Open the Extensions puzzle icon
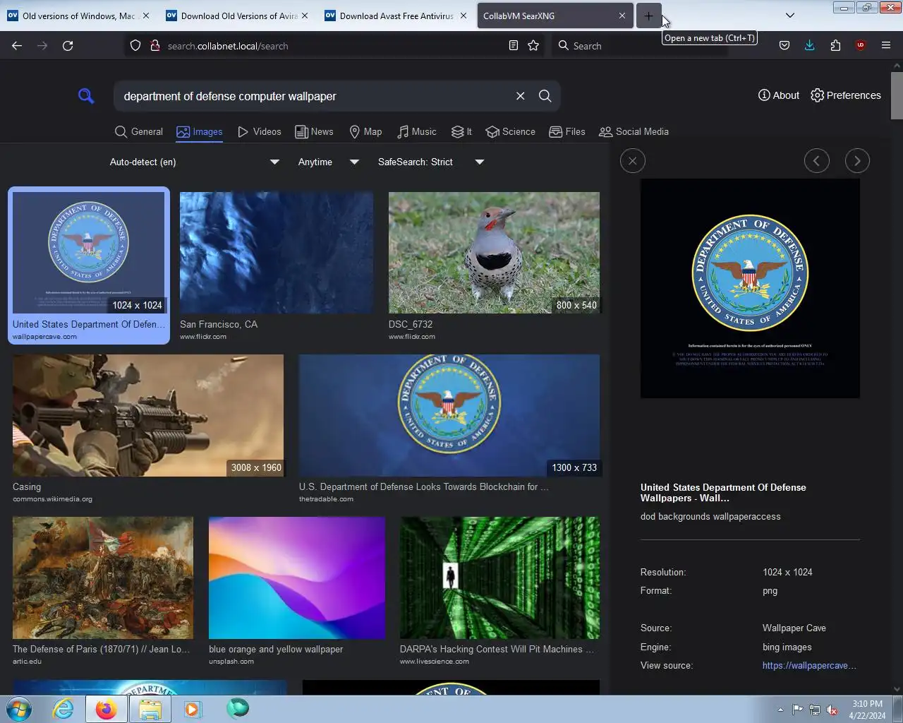This screenshot has height=723, width=903. coord(835,46)
